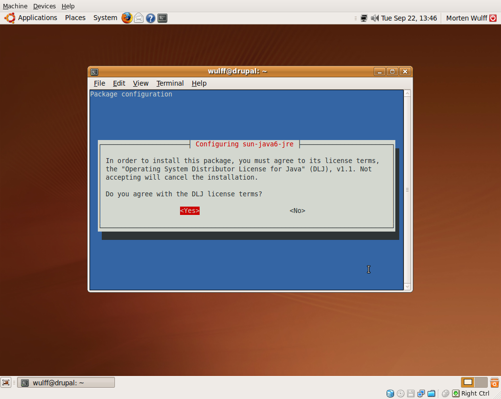Open the terminal View menu
Viewport: 501px width, 399px height.
140,83
